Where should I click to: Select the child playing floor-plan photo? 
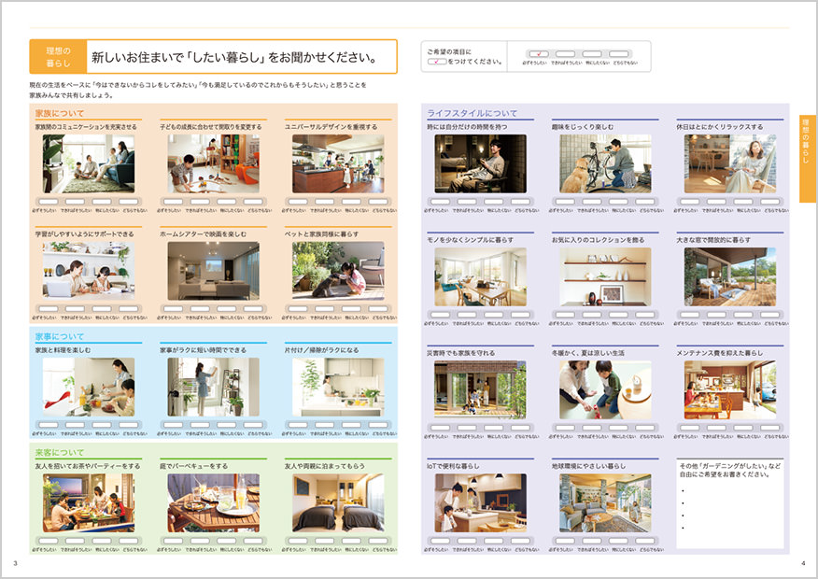click(x=213, y=163)
